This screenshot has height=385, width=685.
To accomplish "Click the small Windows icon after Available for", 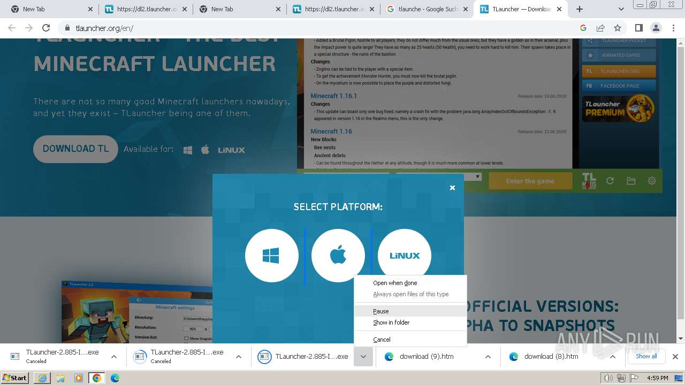I will [x=188, y=150].
